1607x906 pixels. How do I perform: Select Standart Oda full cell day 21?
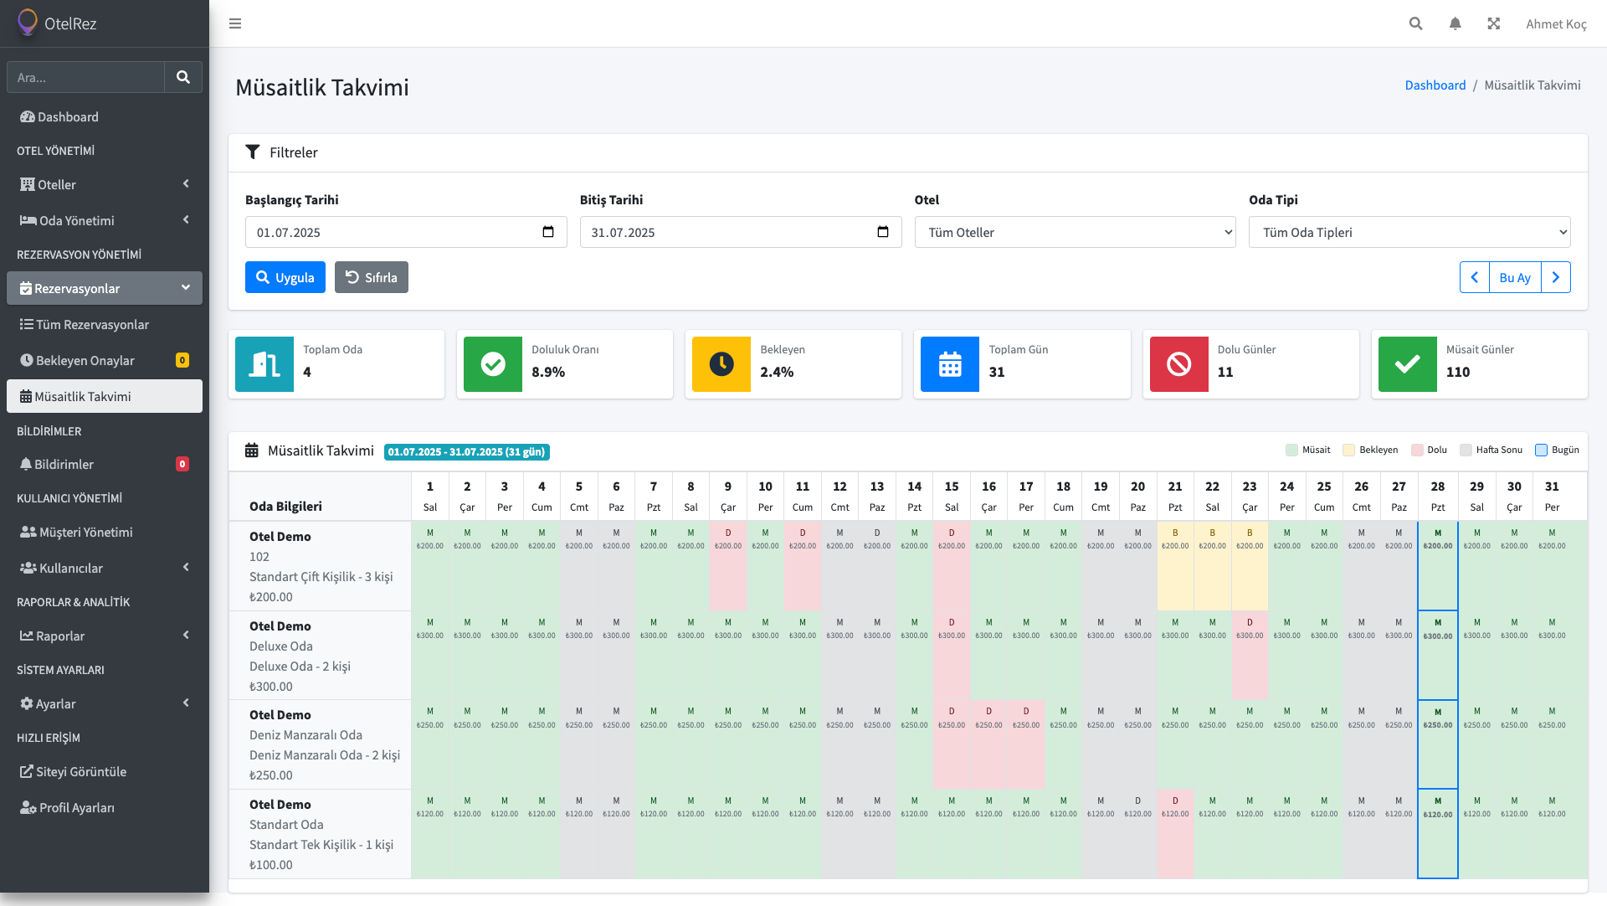pos(1175,834)
